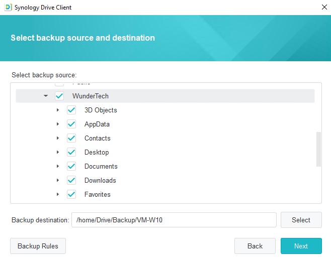Expand the Desktop folder
Viewport: 331px width, 260px height.
[58, 152]
